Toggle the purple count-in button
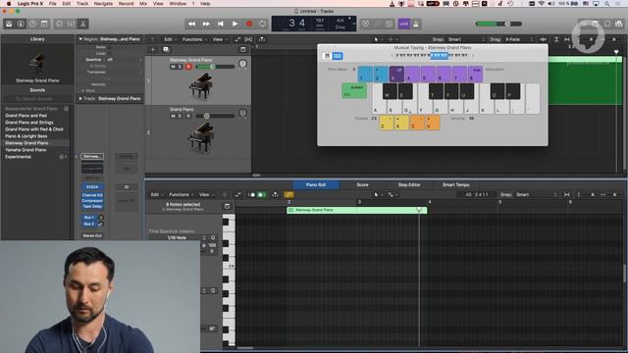 [x=403, y=24]
